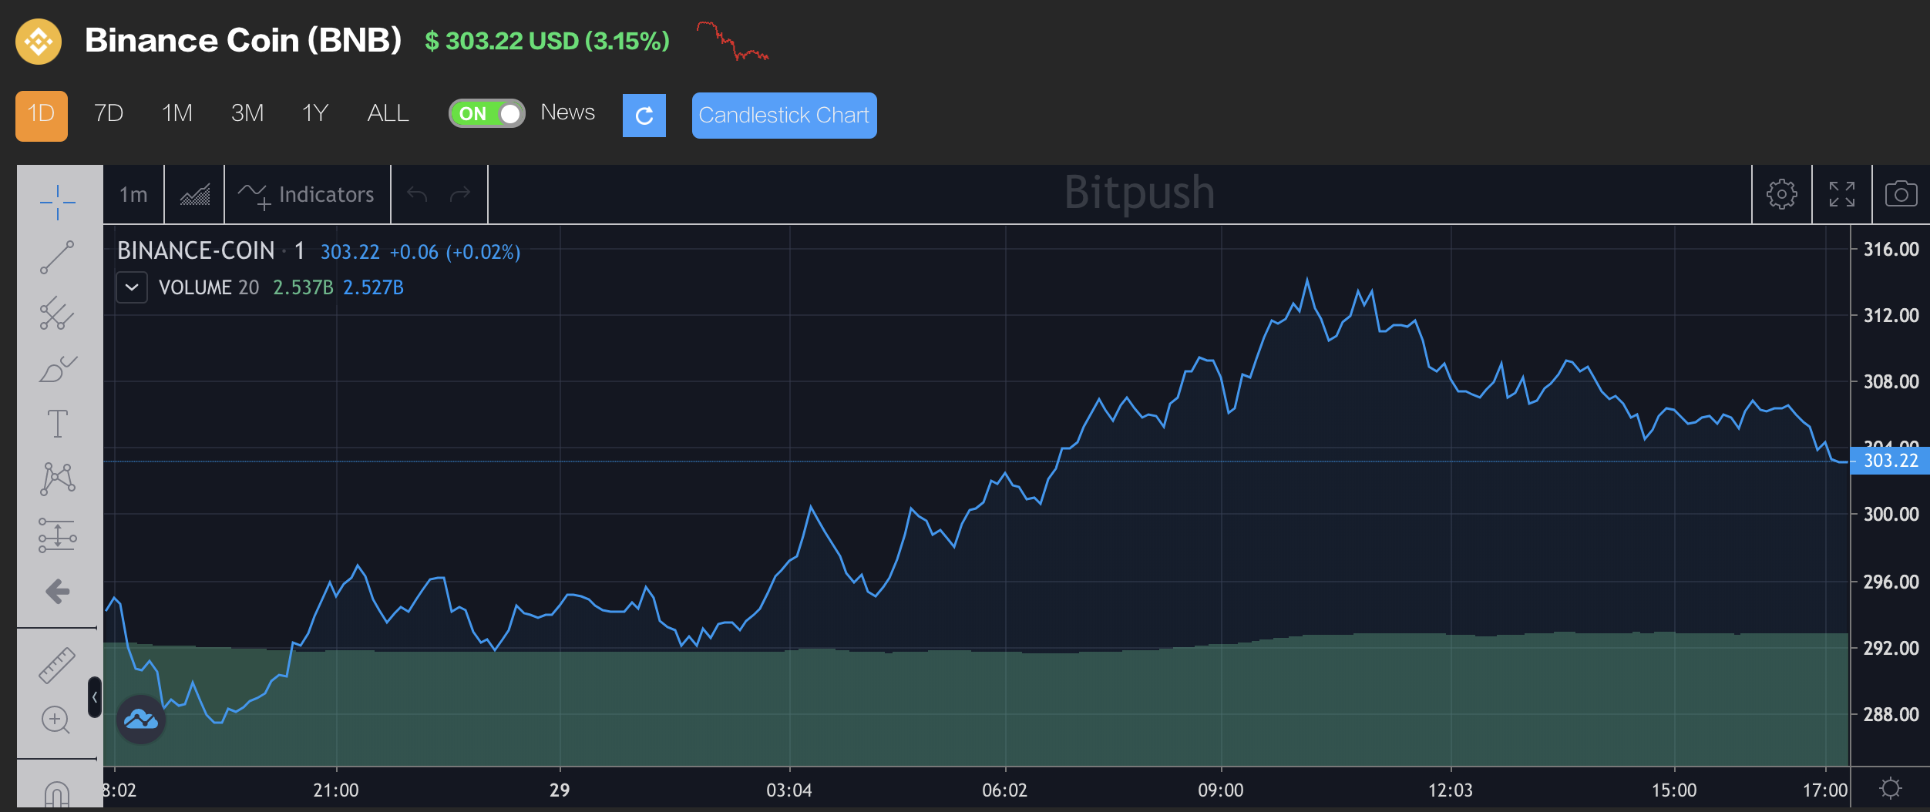Redo the last chart action
1930x812 pixels.
[460, 194]
